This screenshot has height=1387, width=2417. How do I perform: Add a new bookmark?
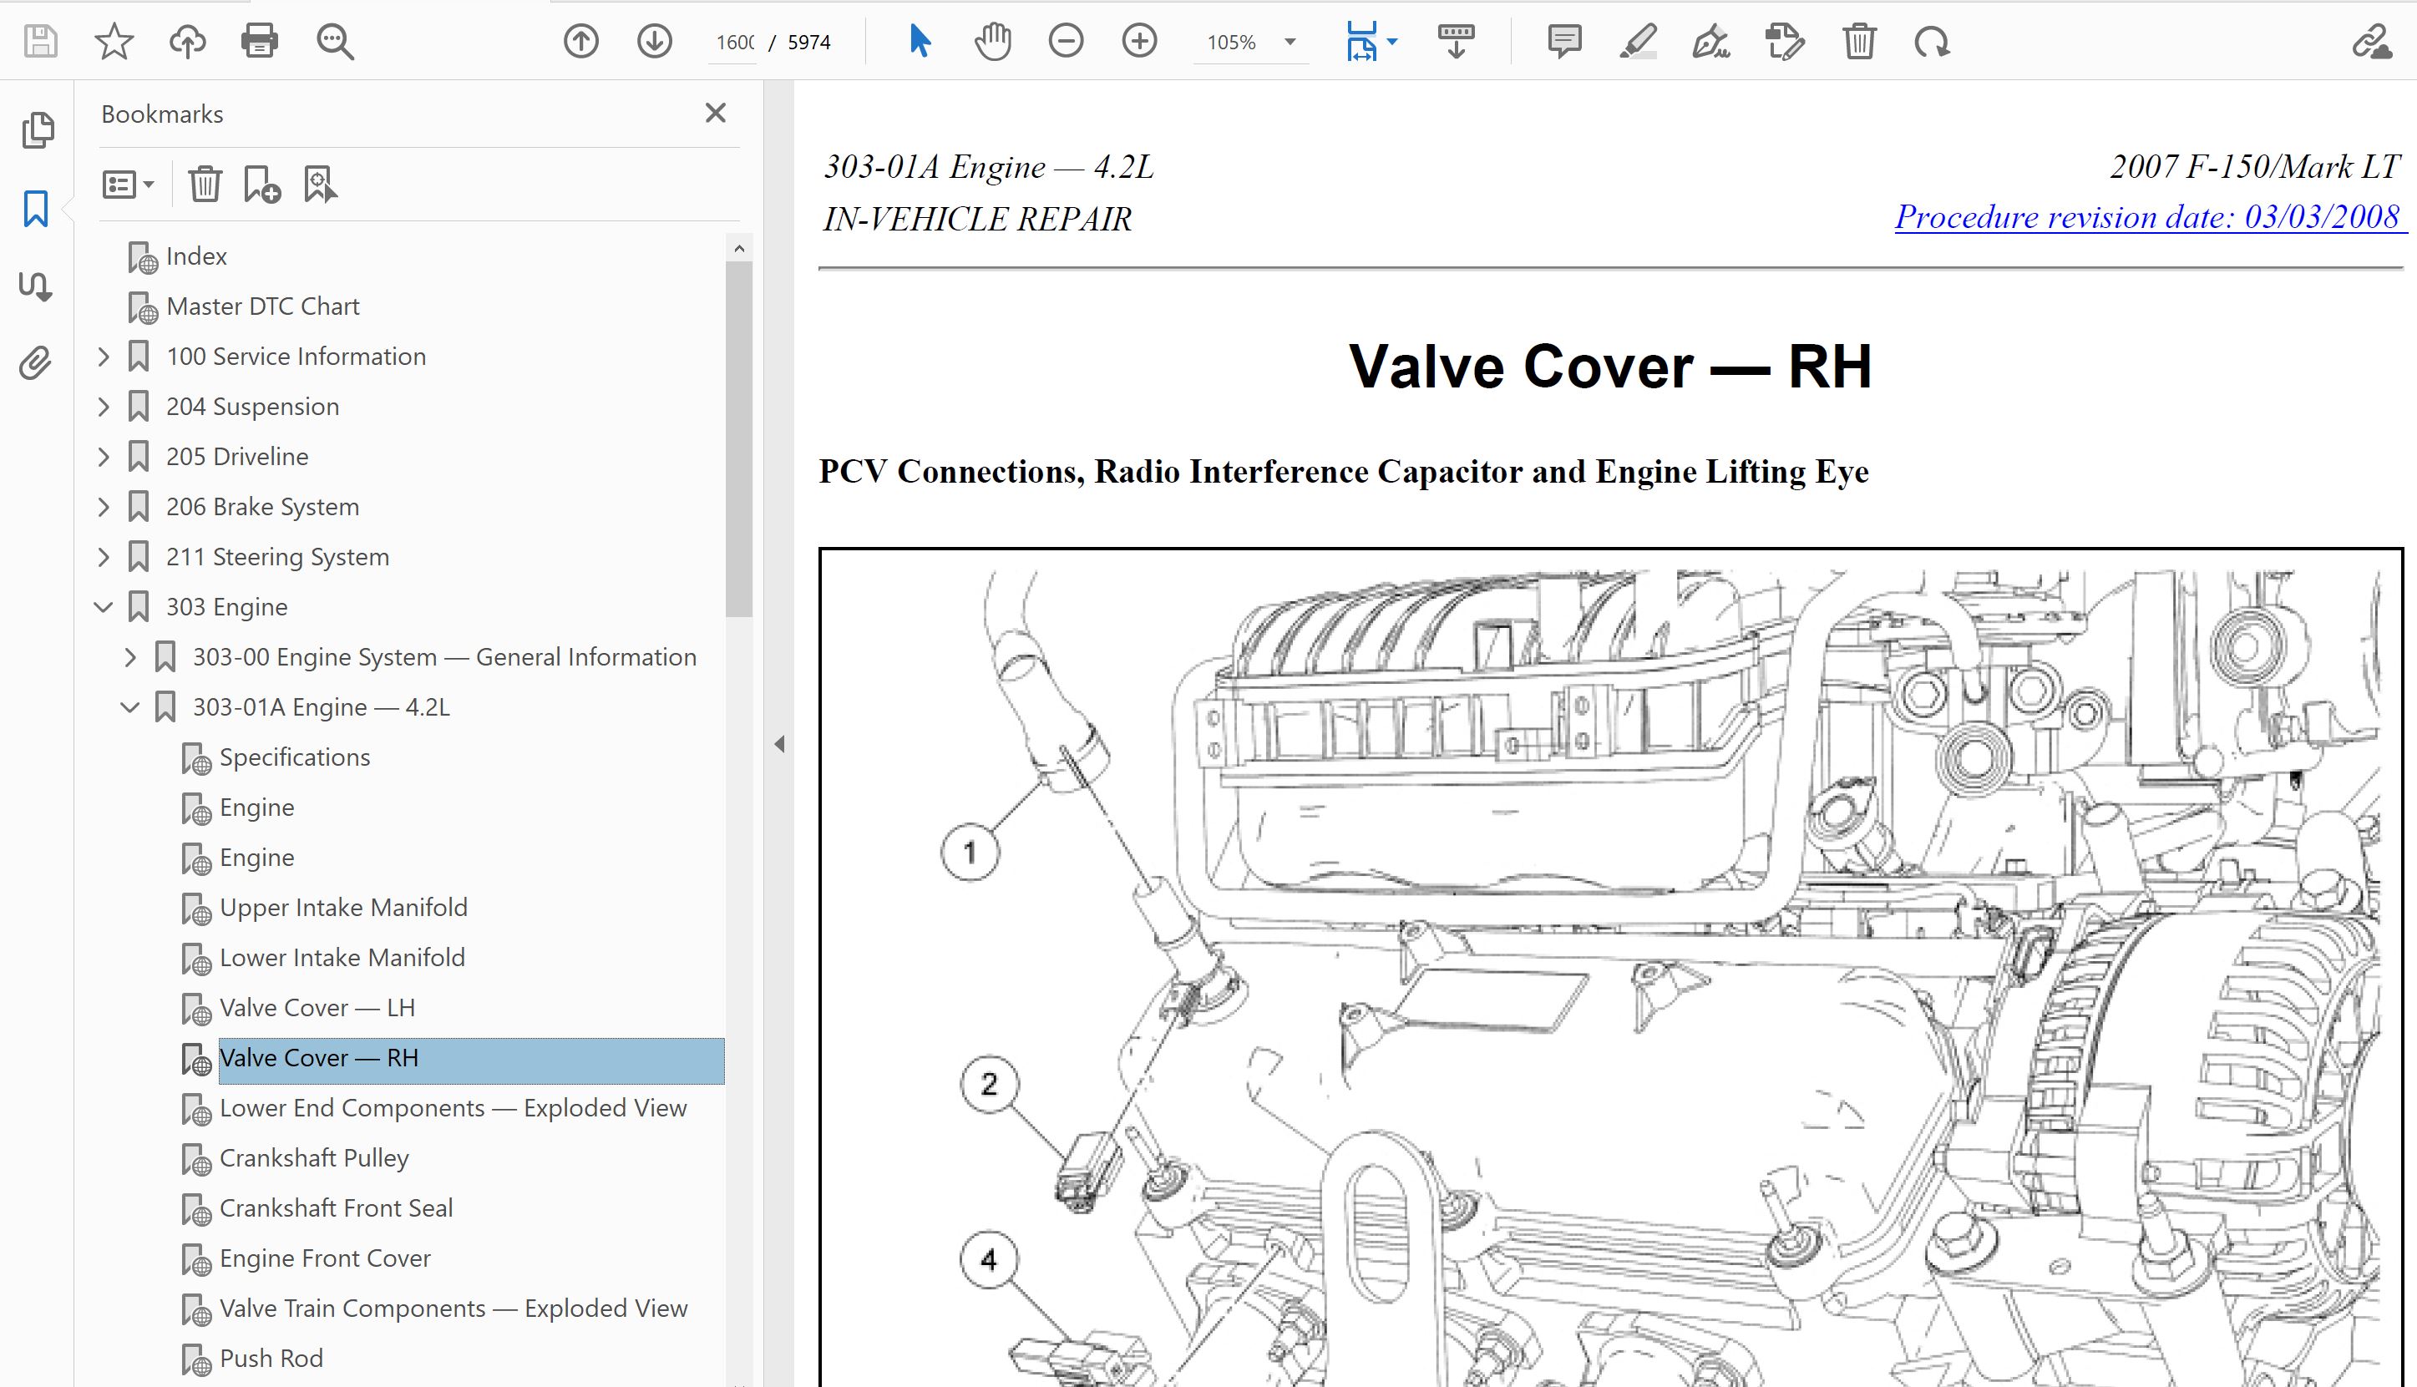pyautogui.click(x=261, y=184)
